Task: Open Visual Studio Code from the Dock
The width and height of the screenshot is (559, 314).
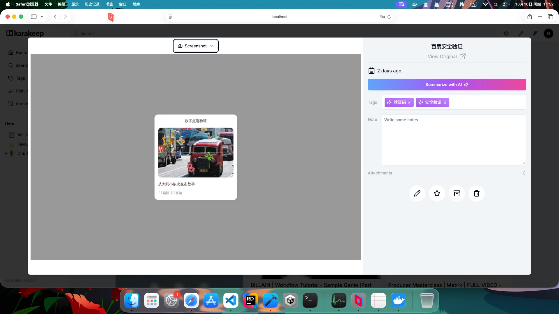Action: pos(231,300)
